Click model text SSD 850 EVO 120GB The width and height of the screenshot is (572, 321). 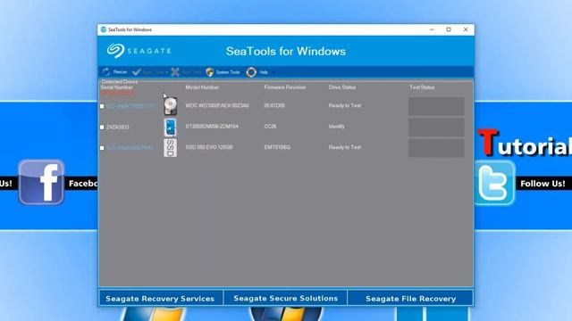click(209, 147)
